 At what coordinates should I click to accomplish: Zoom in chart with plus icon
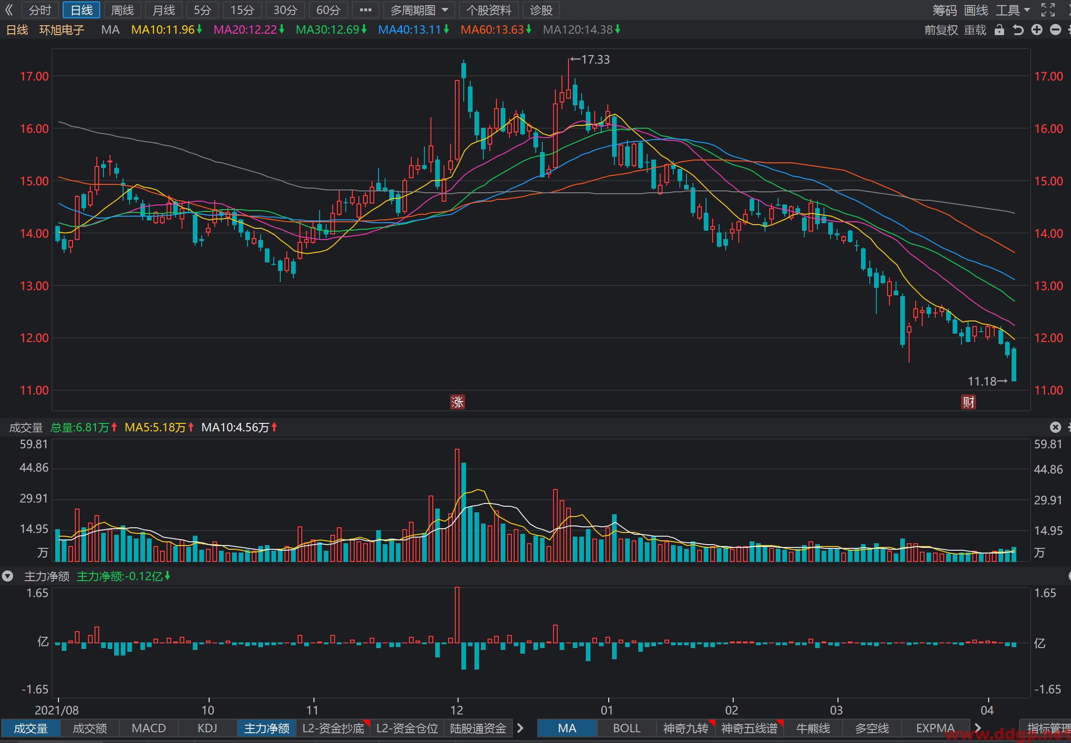(x=1037, y=30)
